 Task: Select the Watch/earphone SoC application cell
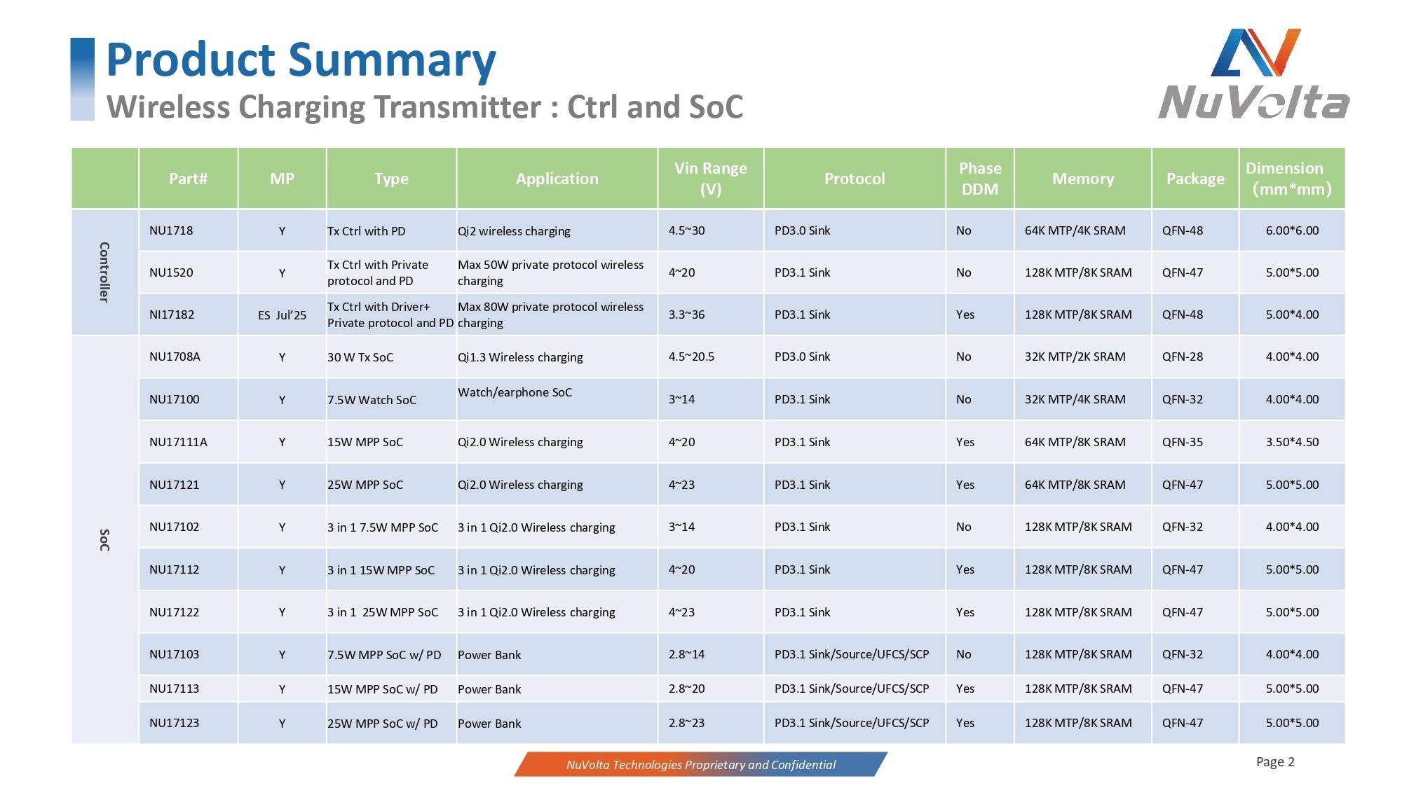(515, 392)
